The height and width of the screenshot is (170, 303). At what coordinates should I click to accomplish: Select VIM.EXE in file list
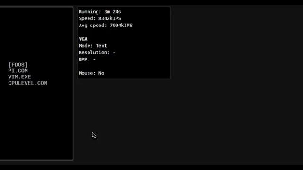[19, 77]
